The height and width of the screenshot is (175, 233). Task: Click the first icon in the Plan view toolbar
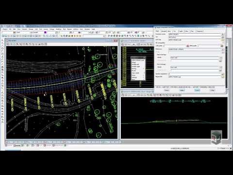click(8, 44)
